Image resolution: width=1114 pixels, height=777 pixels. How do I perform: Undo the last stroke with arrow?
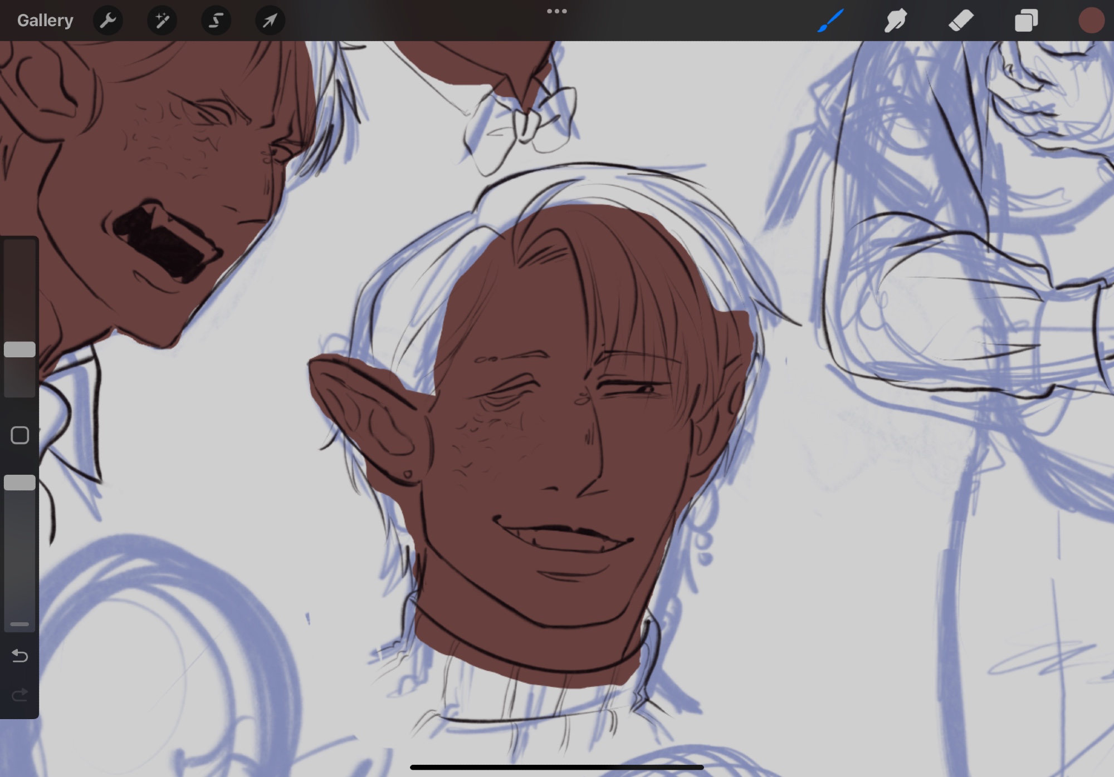pos(19,656)
